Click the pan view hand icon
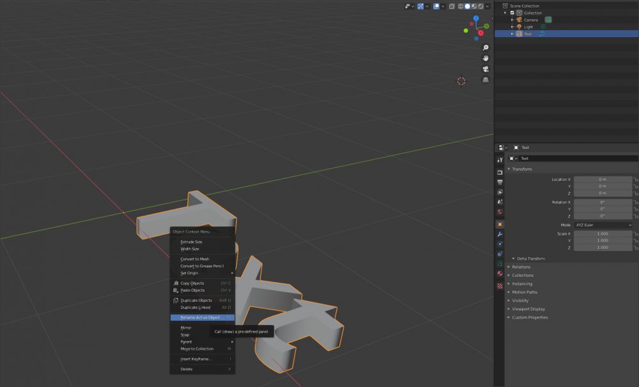The image size is (639, 387). 486,58
